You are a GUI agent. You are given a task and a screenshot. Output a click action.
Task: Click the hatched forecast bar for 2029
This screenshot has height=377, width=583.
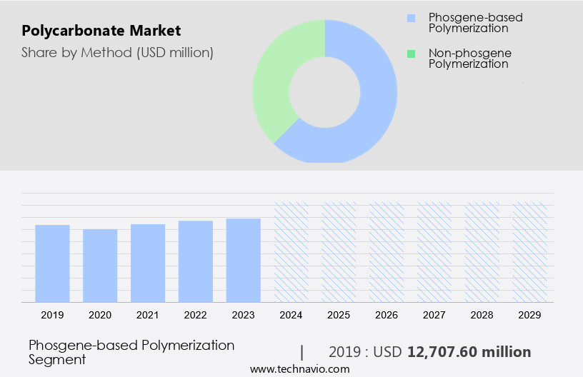(x=530, y=251)
